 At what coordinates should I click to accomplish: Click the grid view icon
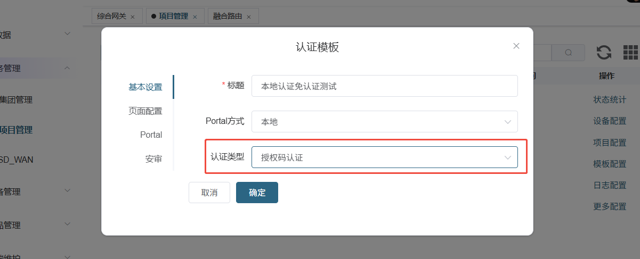630,52
